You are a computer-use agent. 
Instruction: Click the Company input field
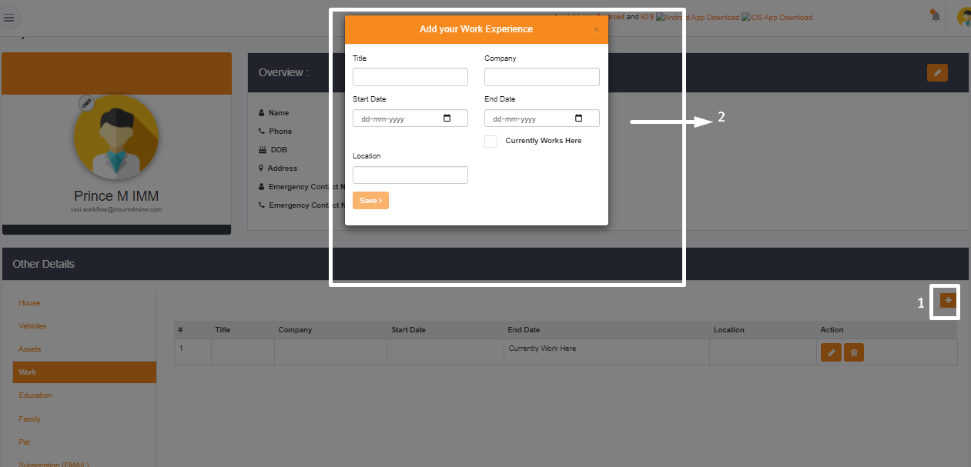542,77
